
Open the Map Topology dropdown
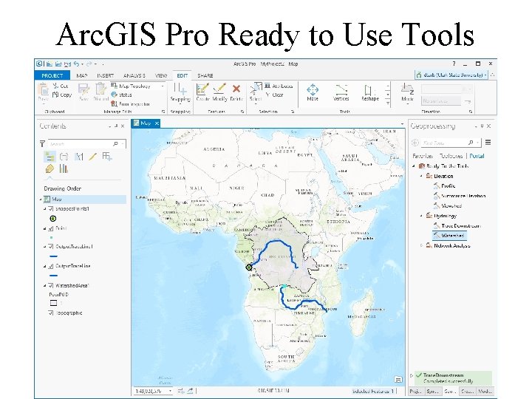[163, 86]
